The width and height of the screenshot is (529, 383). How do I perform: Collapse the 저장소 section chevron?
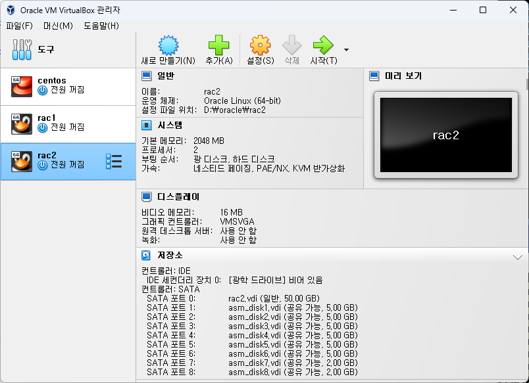pyautogui.click(x=518, y=258)
